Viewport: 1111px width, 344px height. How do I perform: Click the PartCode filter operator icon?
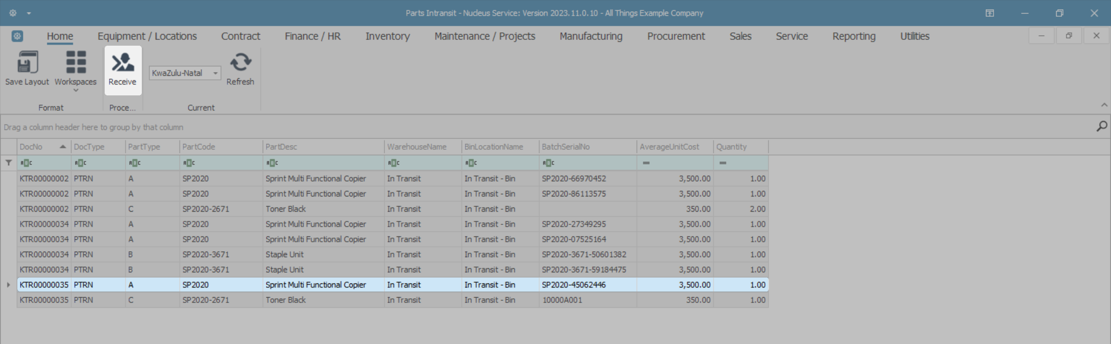tap(189, 163)
